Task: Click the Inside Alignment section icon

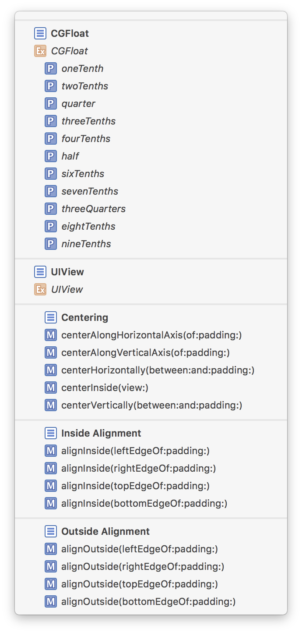Action: click(x=51, y=433)
